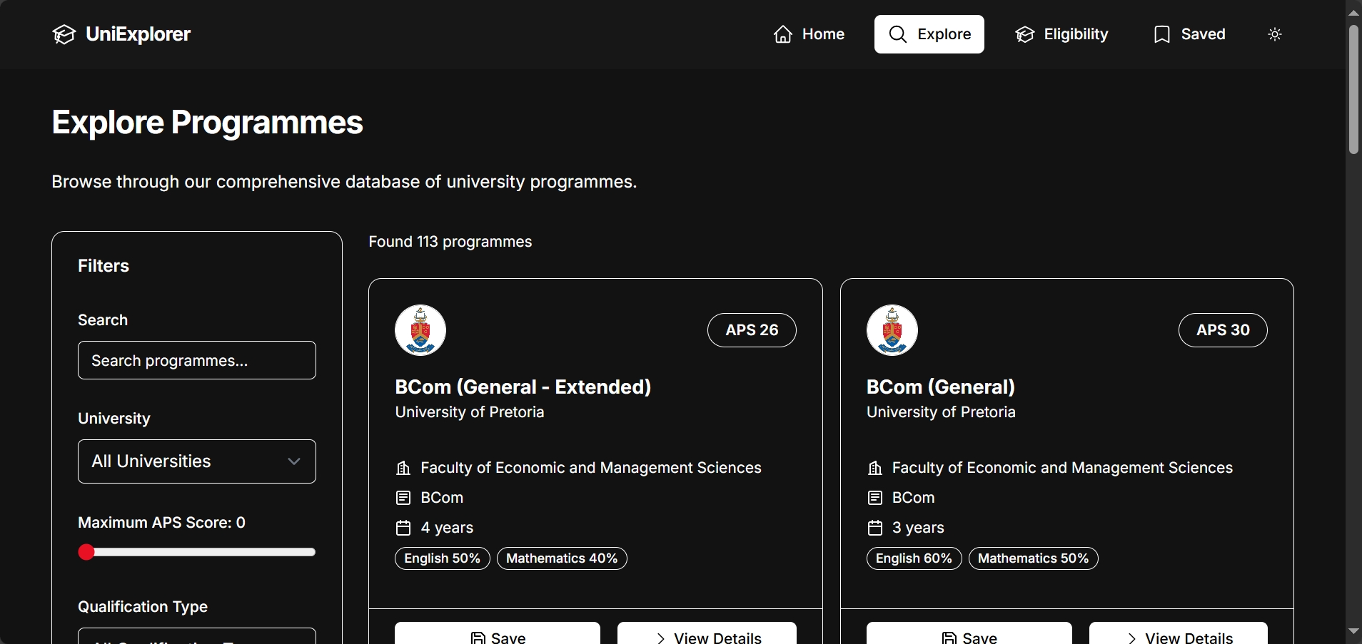The height and width of the screenshot is (644, 1362).
Task: Click the English 60% requirement tag
Action: [x=914, y=558]
